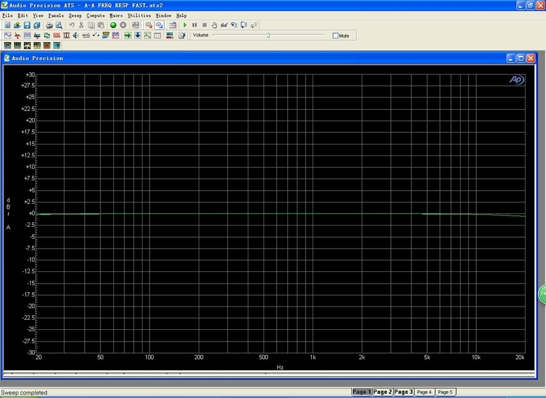The height and width of the screenshot is (398, 546).
Task: Print the graph using the printer icon
Action: pos(49,25)
